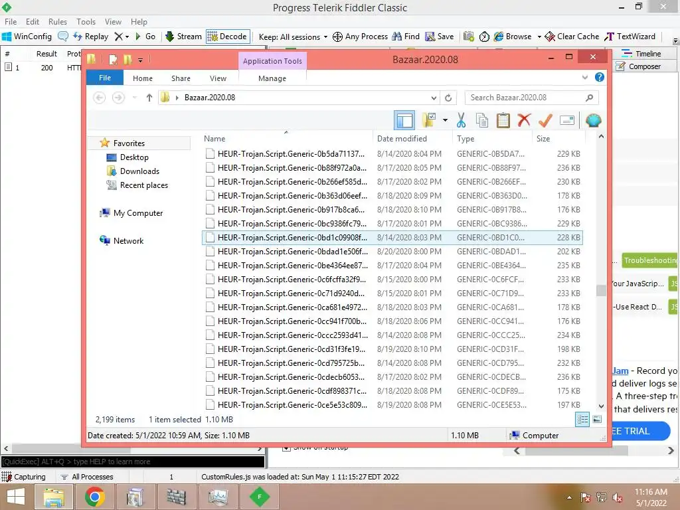
Task: Toggle Stream mode in Fiddler toolbar
Action: click(184, 37)
